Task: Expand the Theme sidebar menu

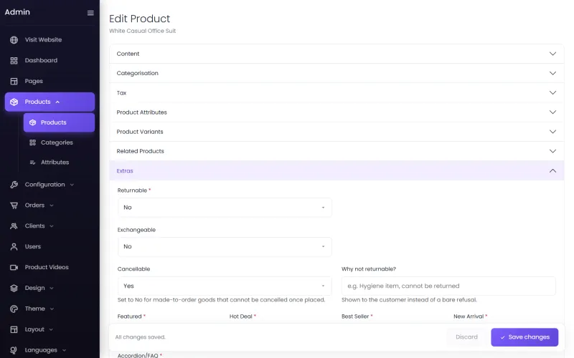Action: coord(50,309)
